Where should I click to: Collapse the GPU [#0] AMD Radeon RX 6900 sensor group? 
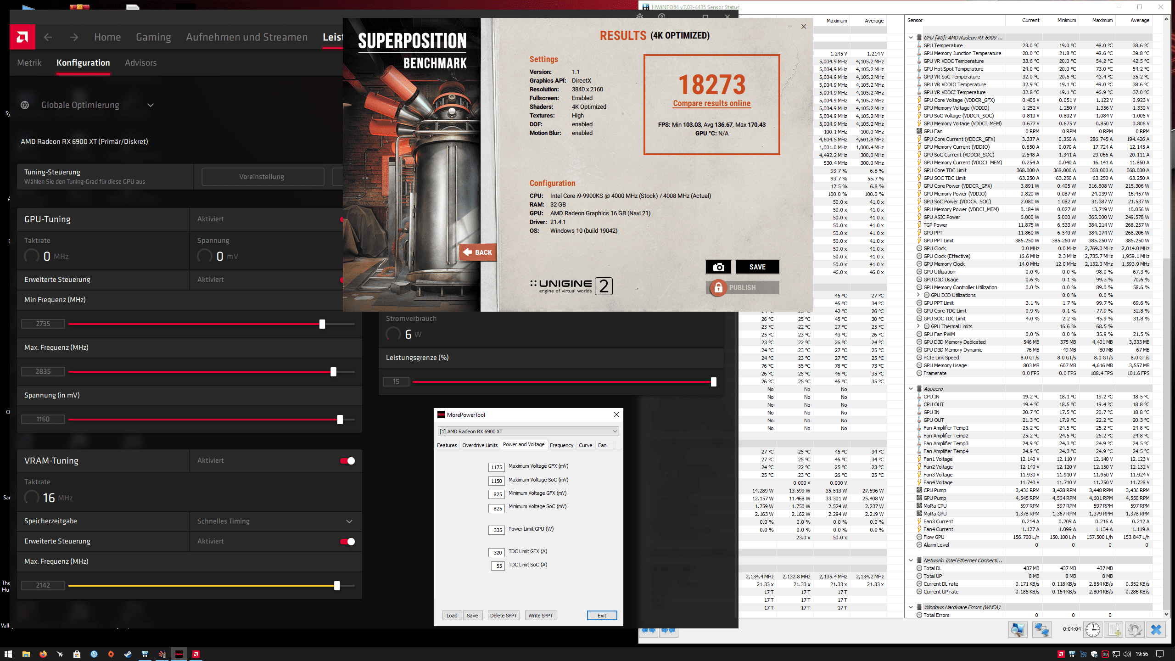pyautogui.click(x=911, y=38)
